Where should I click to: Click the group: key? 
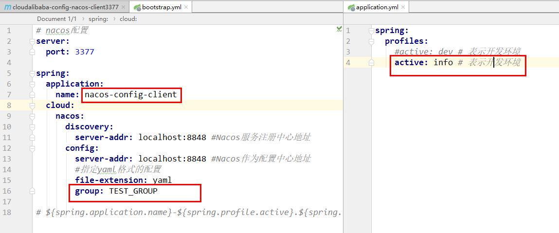[90, 191]
